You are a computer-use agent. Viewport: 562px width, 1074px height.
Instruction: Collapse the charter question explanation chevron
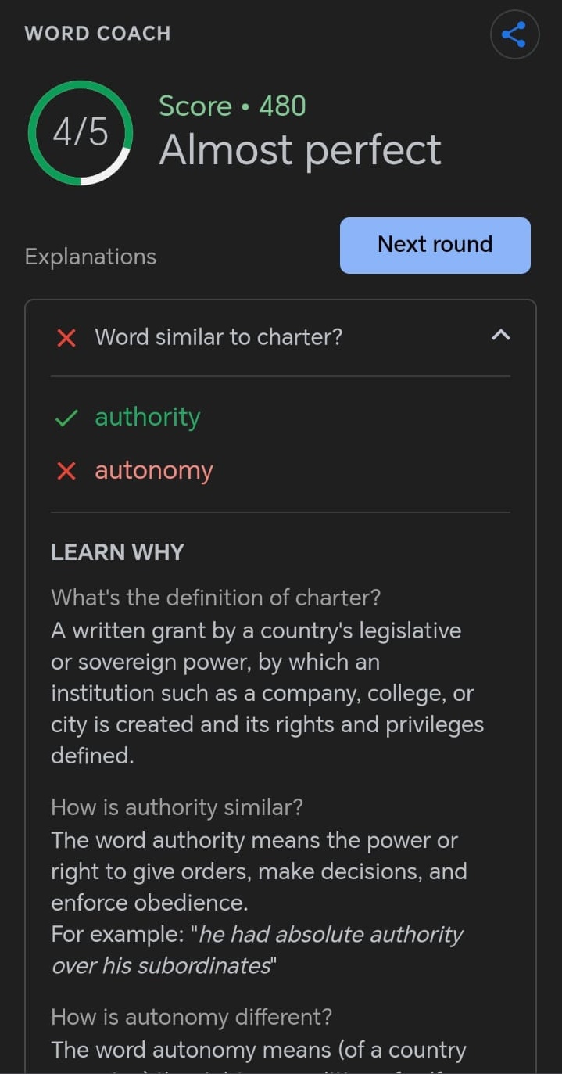(x=500, y=336)
